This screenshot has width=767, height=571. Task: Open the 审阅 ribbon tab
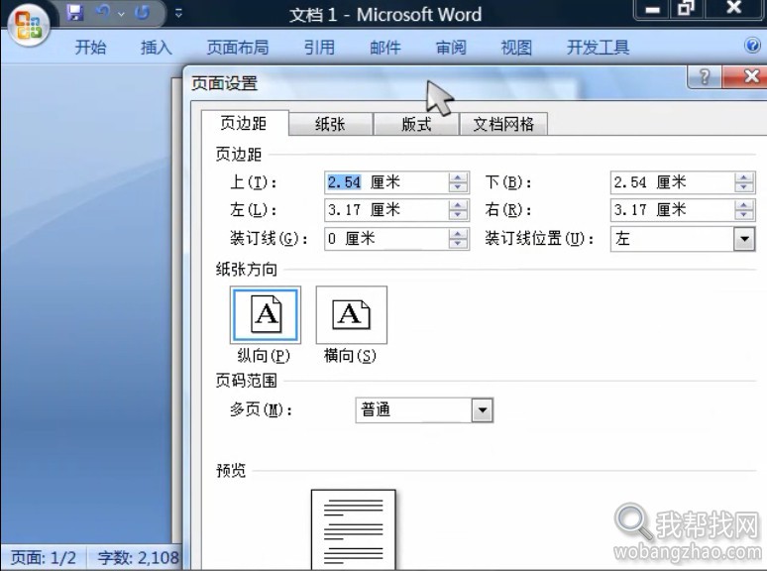click(x=451, y=48)
